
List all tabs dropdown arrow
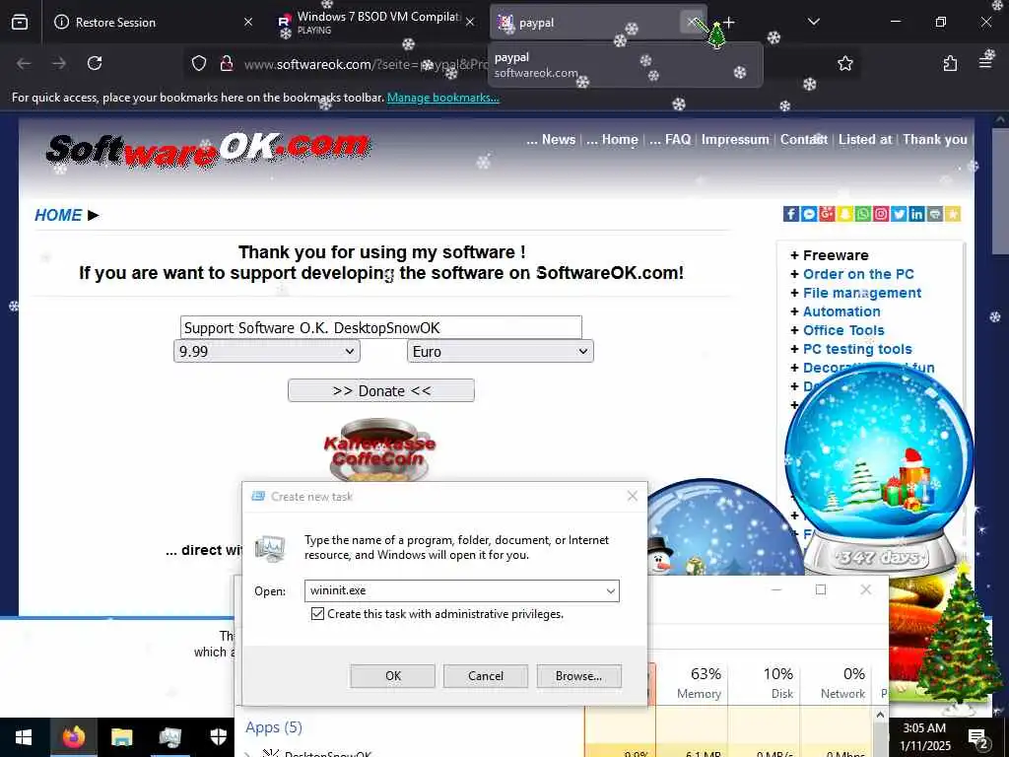coord(813,22)
